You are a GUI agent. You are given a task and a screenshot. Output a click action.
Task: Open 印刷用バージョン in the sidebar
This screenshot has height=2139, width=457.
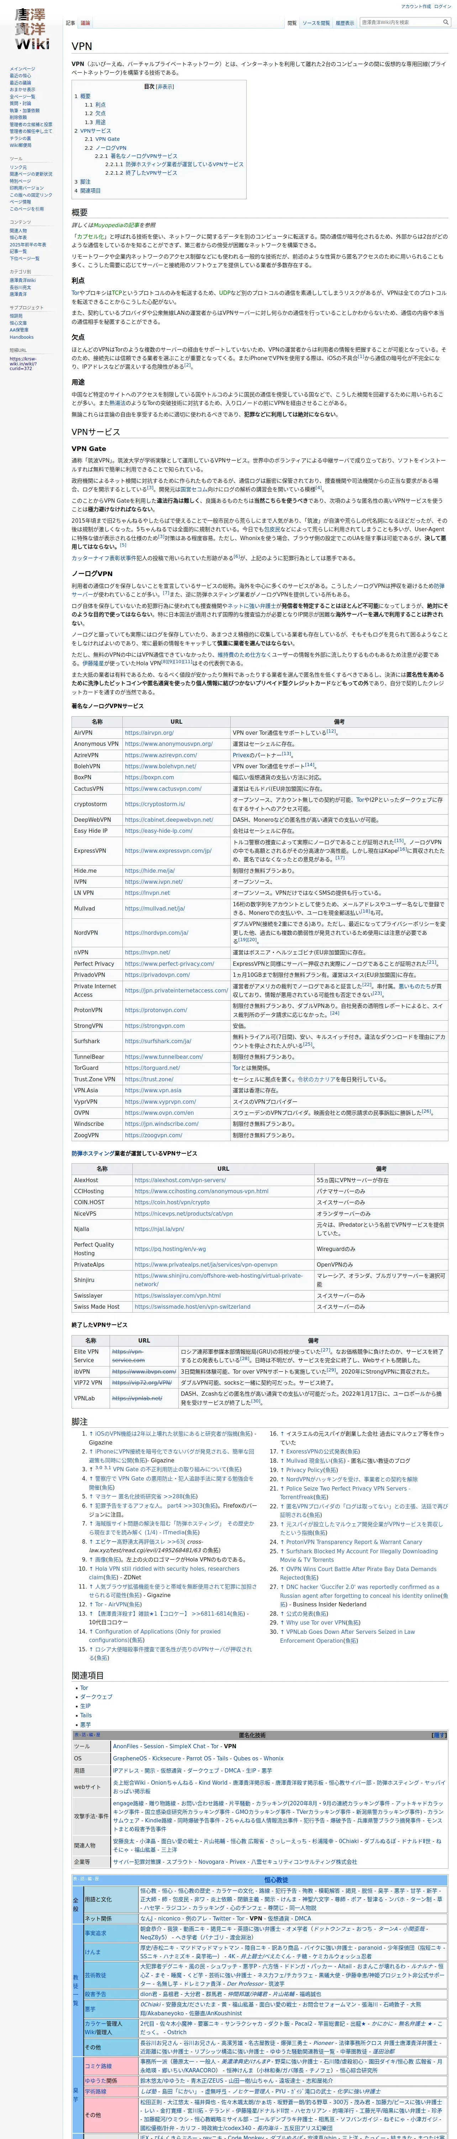coord(27,188)
